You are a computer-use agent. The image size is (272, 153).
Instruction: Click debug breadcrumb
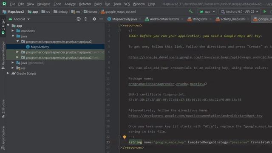[61, 11]
